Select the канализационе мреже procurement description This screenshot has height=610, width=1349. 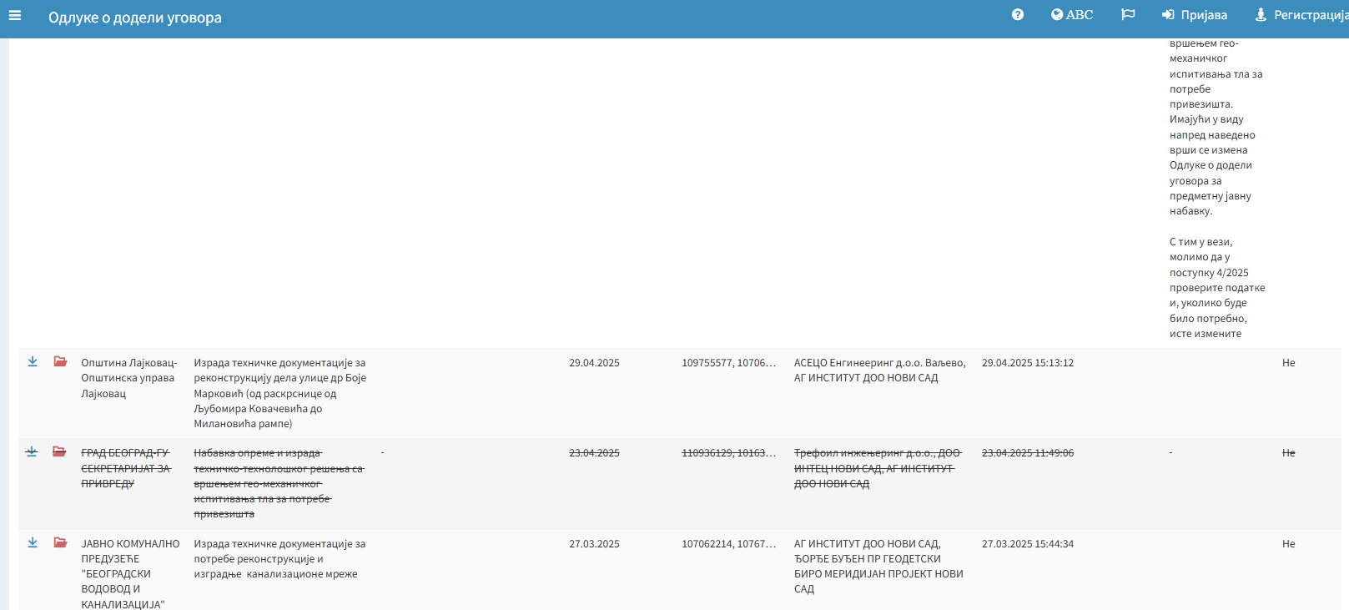click(279, 559)
